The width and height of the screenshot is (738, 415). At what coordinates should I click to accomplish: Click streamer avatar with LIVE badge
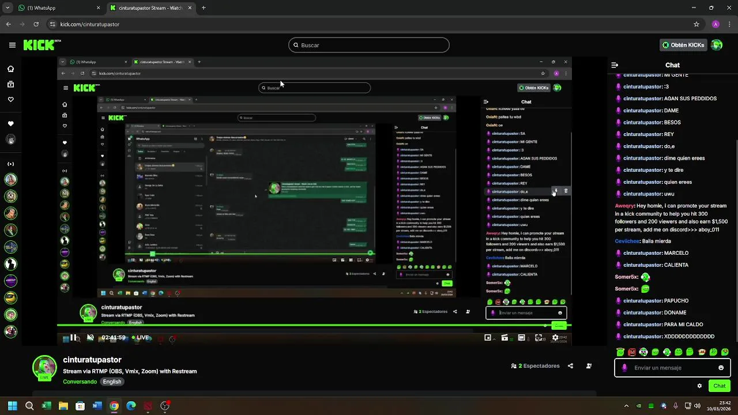(x=44, y=368)
